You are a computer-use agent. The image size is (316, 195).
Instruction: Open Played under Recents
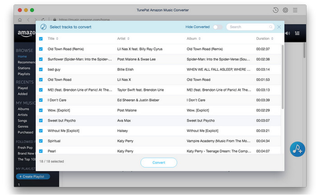point(23,88)
